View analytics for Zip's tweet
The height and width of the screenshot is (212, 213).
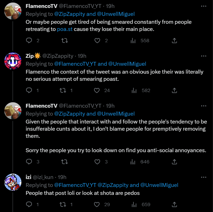point(133,90)
